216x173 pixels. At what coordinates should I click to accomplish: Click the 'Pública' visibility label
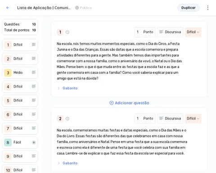pyautogui.click(x=85, y=8)
